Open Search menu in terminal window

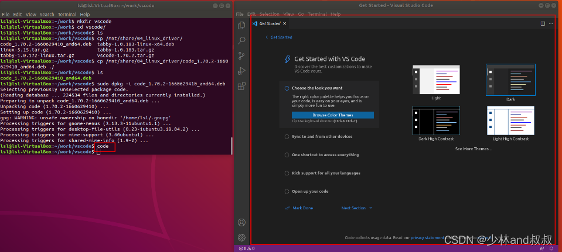pos(47,14)
